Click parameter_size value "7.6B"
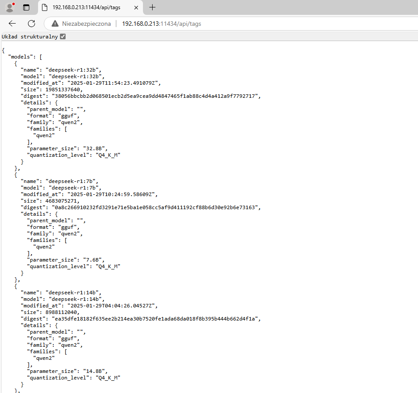The image size is (418, 393). (92, 260)
